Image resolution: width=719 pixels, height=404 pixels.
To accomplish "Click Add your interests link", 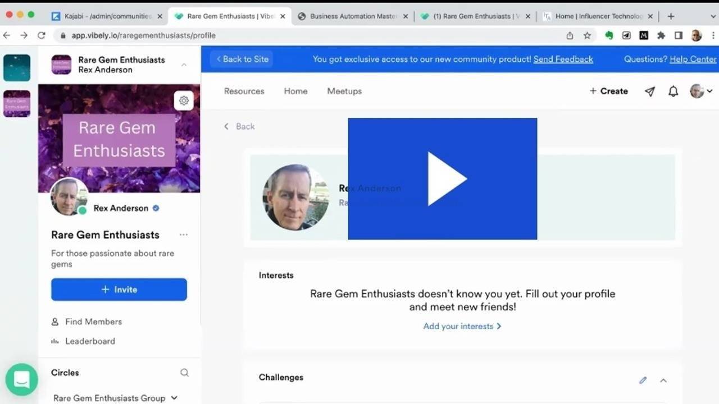I will (x=462, y=326).
